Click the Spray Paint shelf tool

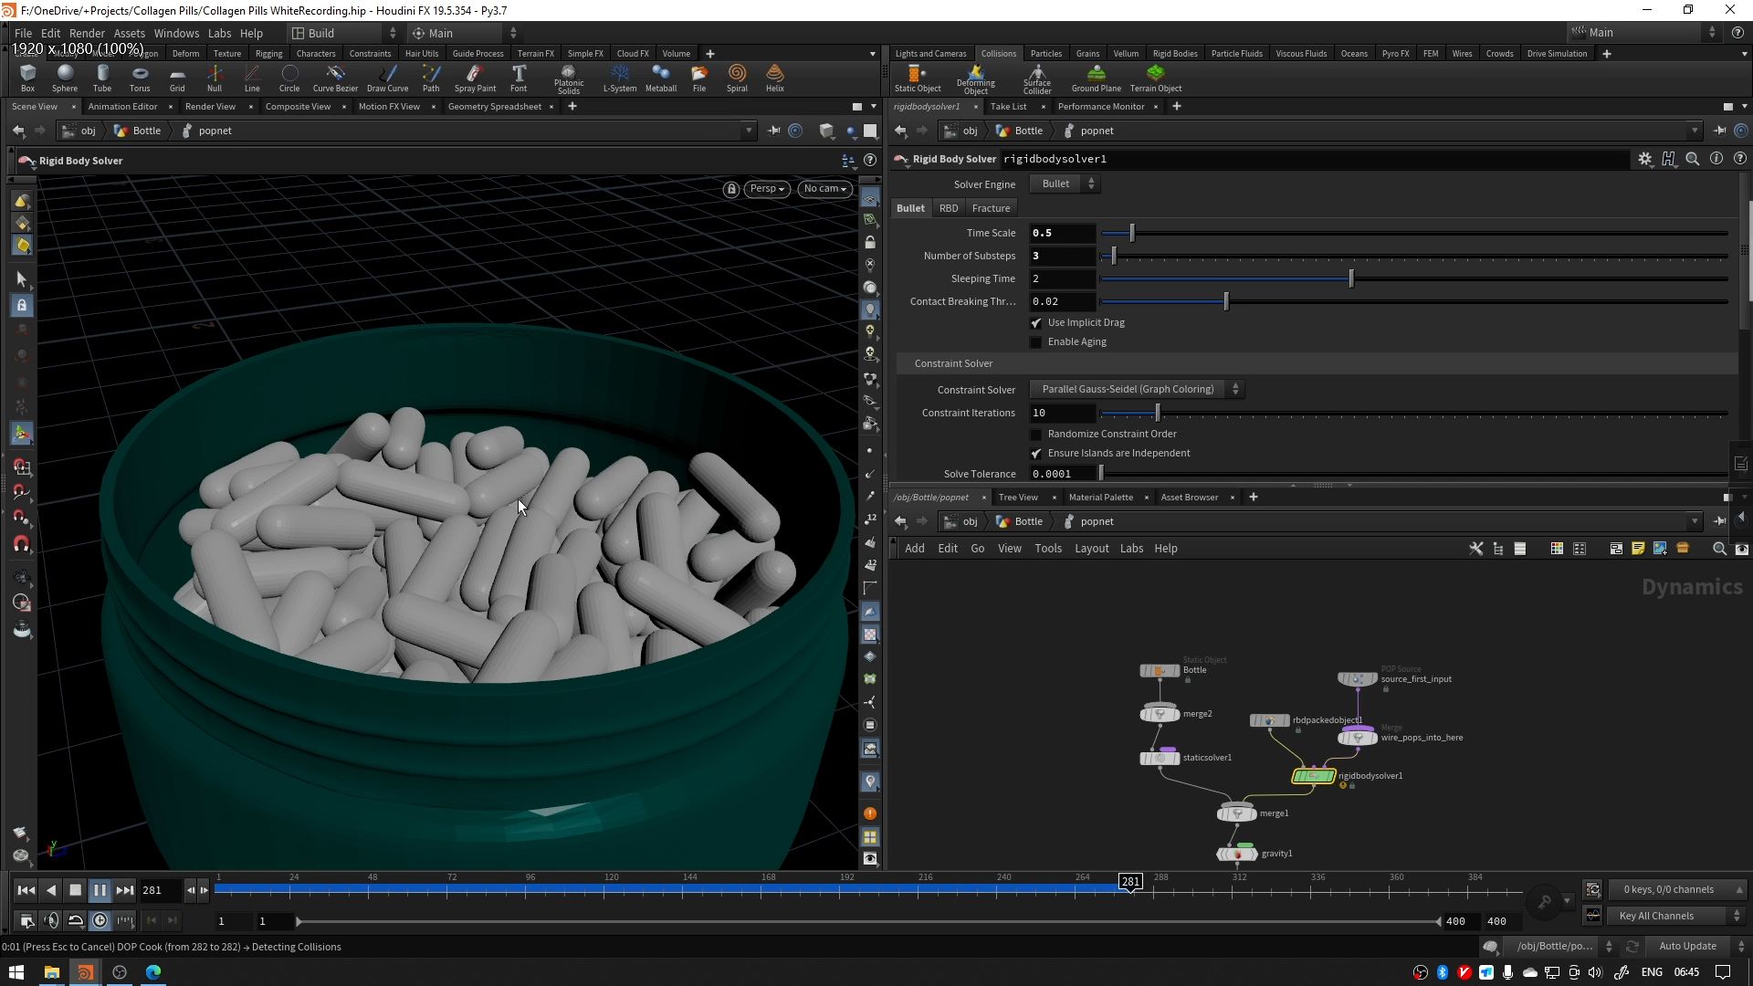pos(475,77)
